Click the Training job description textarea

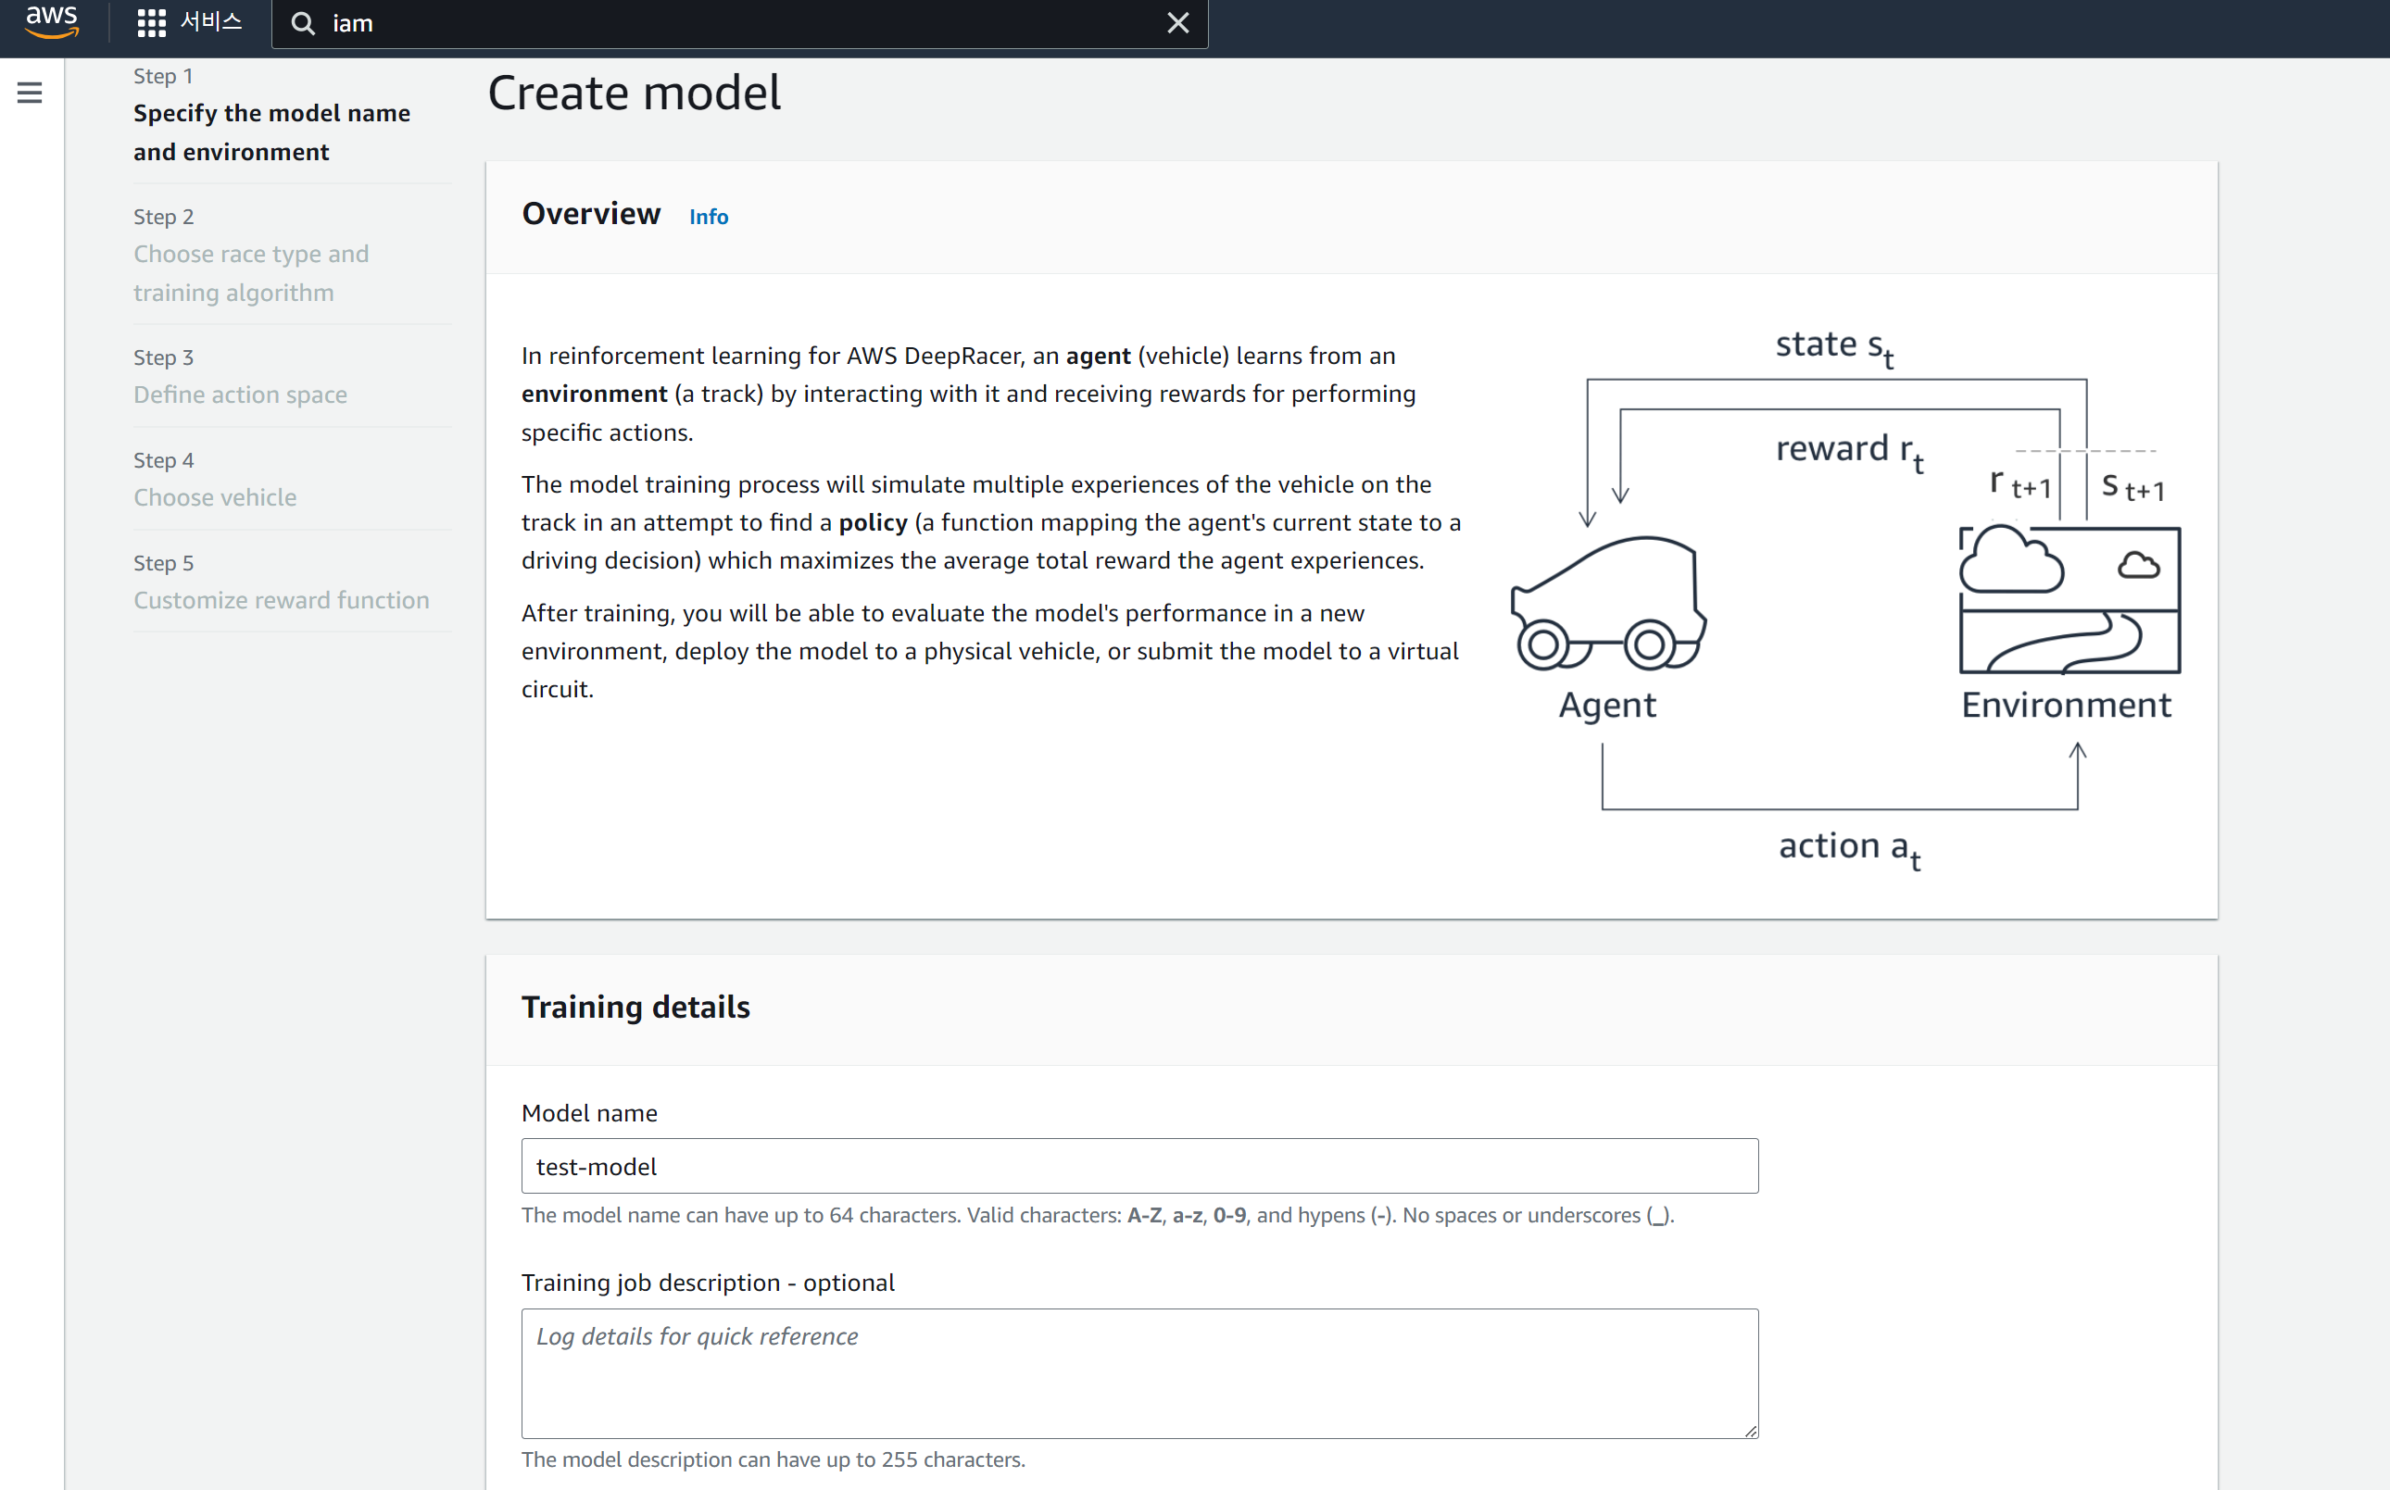pyautogui.click(x=1138, y=1372)
